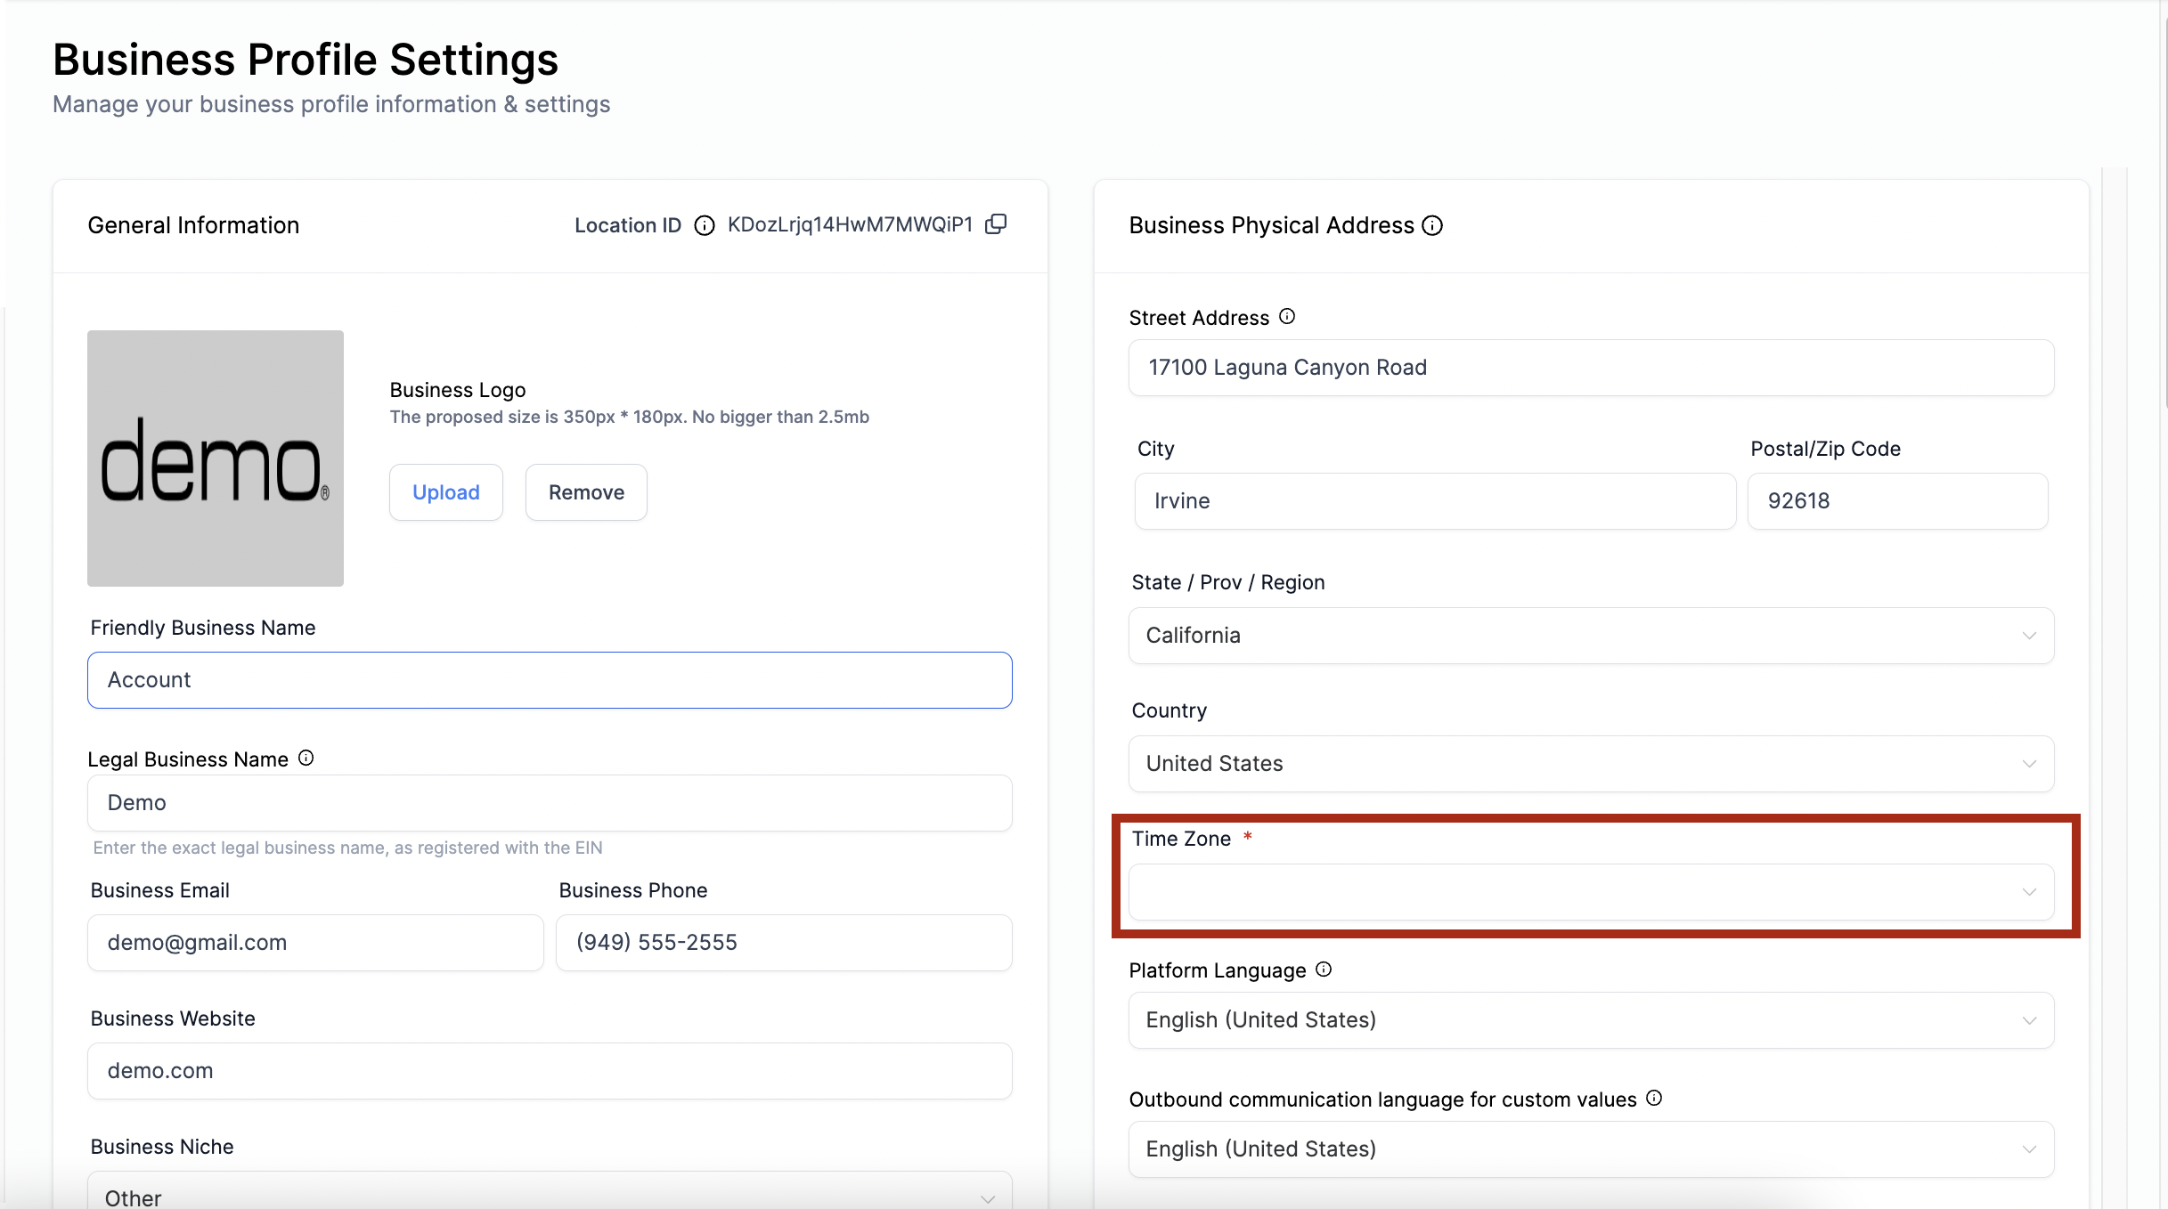This screenshot has width=2168, height=1209.
Task: Click Platform Language info icon
Action: [x=1324, y=970]
